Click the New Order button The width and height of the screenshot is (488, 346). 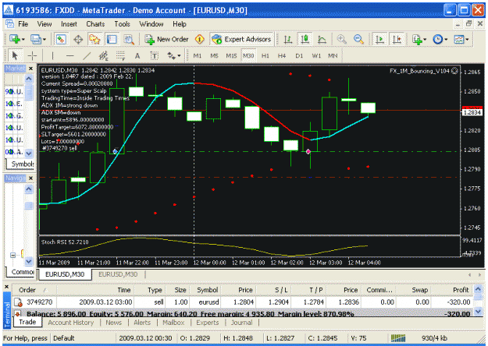tap(166, 40)
